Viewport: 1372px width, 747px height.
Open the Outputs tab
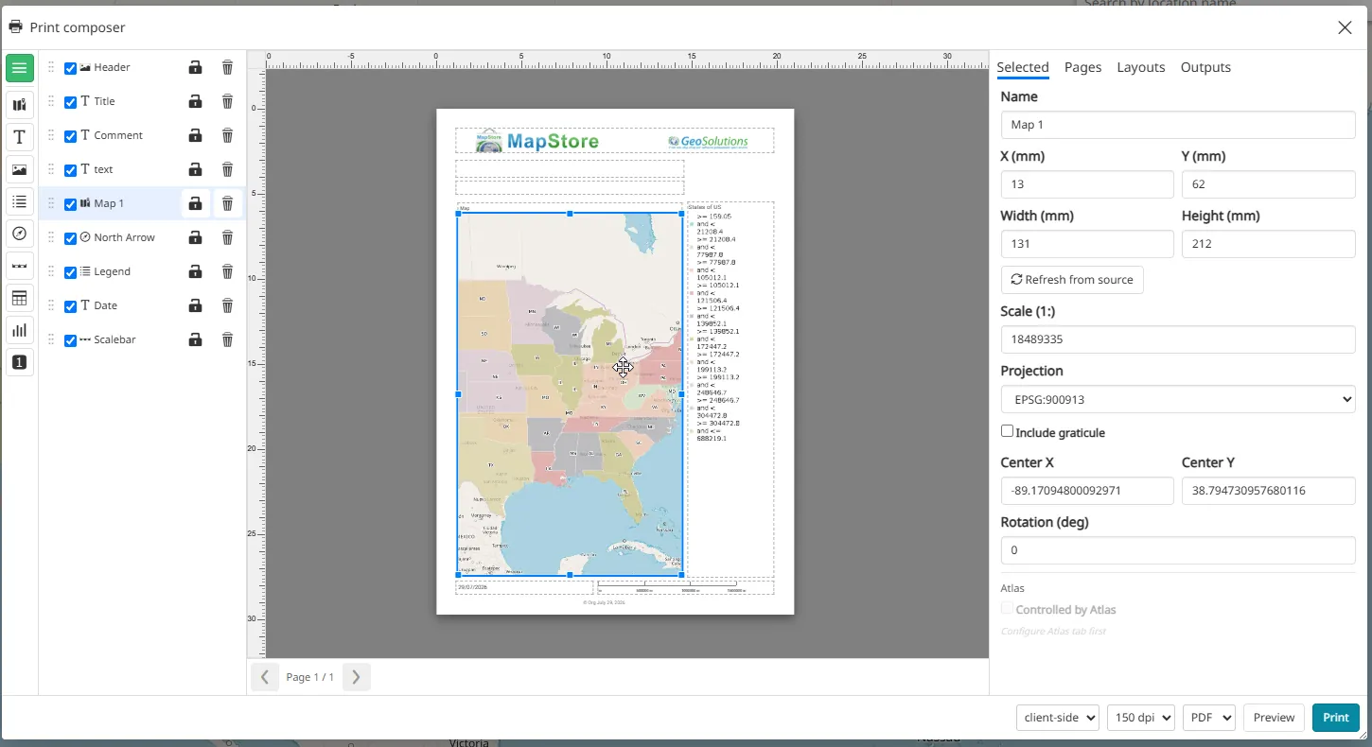(1205, 67)
